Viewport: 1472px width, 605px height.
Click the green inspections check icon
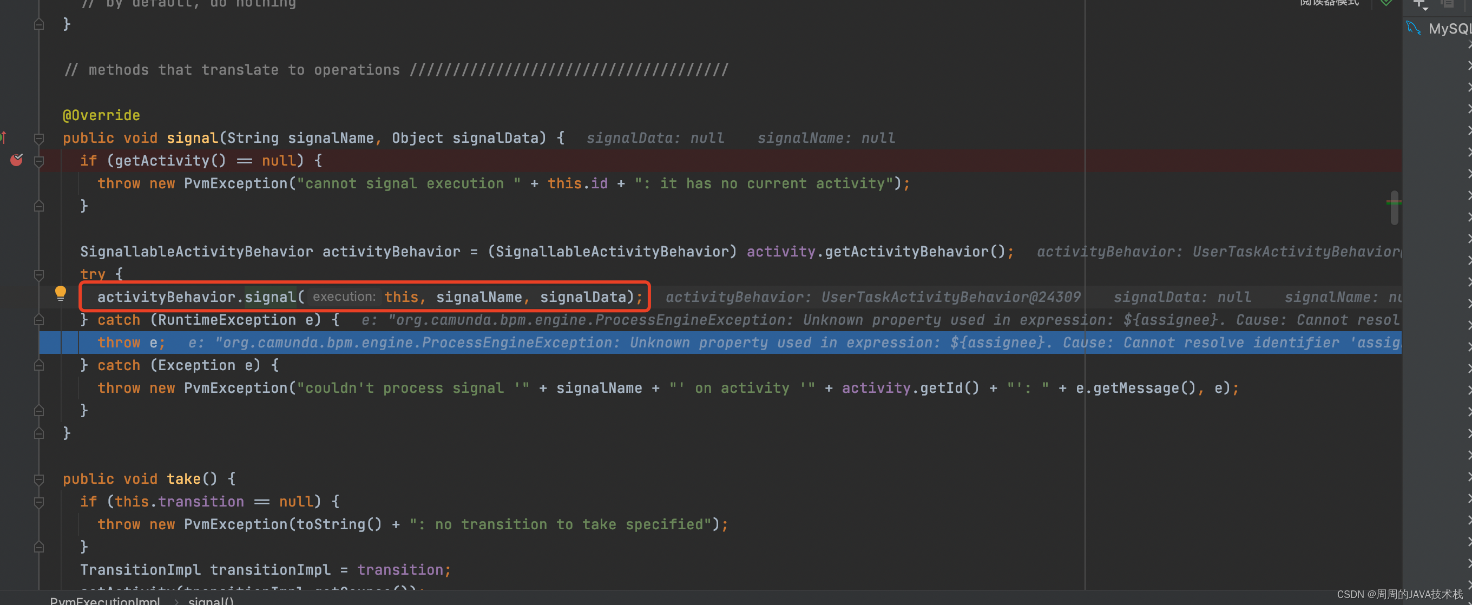pyautogui.click(x=1386, y=3)
